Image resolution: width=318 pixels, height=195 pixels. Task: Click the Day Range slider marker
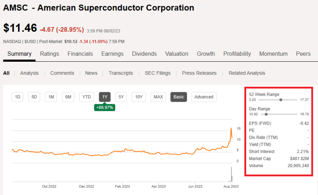click(266, 114)
